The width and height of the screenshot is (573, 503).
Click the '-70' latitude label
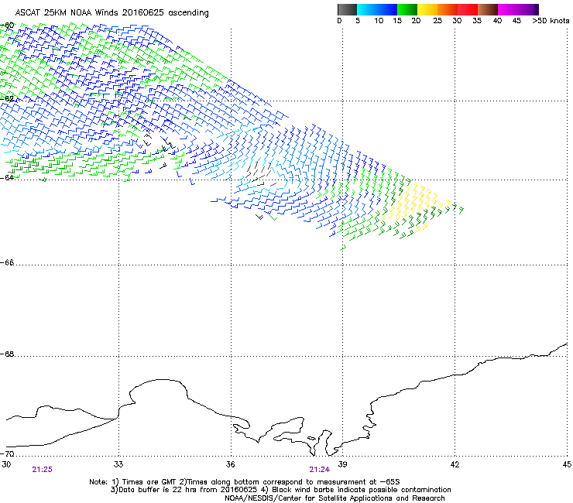pos(9,454)
